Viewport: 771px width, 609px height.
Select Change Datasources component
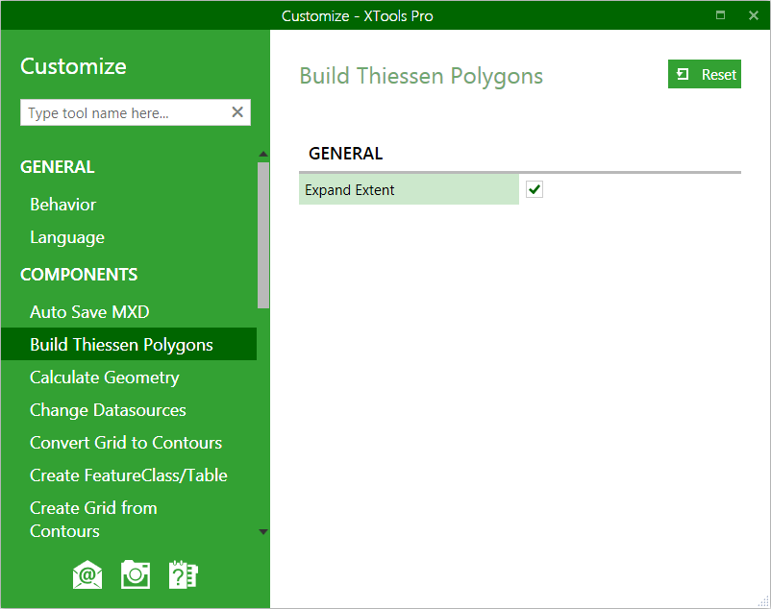click(x=108, y=410)
